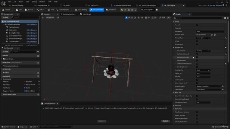Screen dimensions: 230x129
Task: Save the blueprint with Save icon
Action: [19, 10]
